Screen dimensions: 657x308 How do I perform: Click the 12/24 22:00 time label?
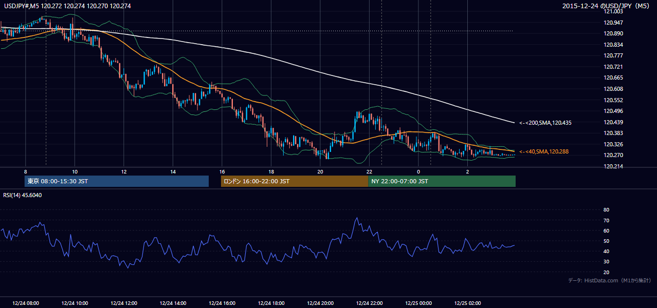pos(369,303)
